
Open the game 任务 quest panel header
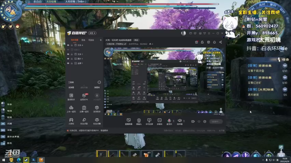tap(283, 59)
